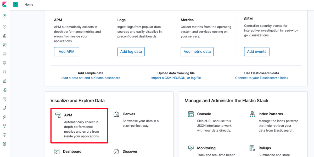Select the Home breadcrumb
This screenshot has height=157, width=314.
click(x=29, y=4)
